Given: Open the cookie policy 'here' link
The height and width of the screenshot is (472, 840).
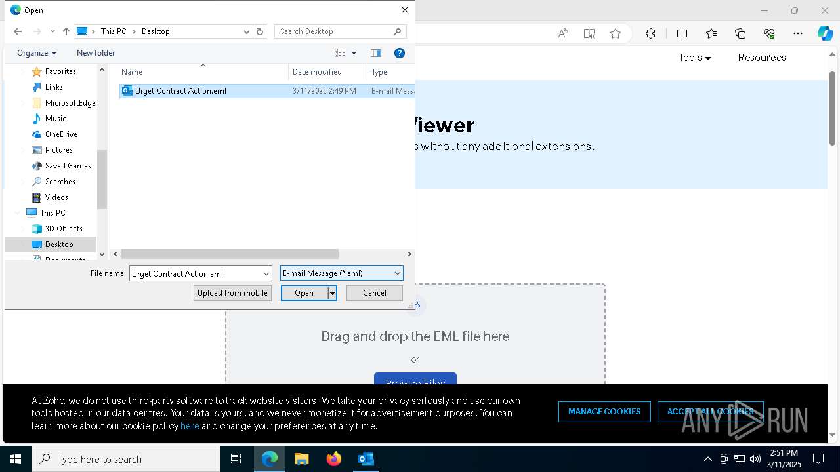Looking at the screenshot, I should (190, 426).
